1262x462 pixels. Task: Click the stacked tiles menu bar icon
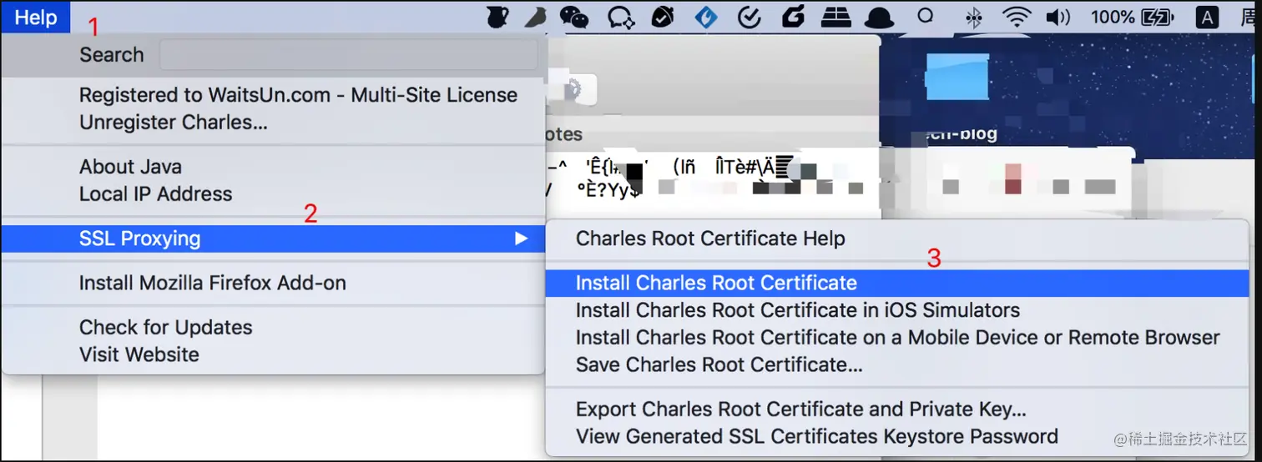(x=835, y=17)
